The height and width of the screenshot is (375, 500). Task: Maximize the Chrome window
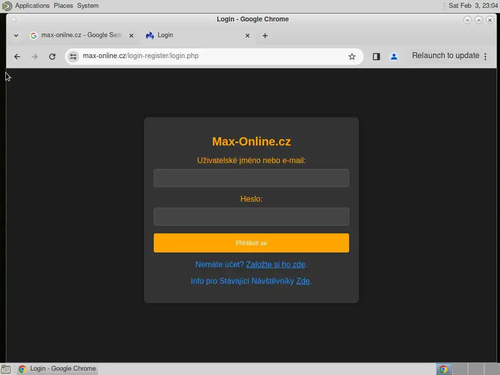[479, 20]
